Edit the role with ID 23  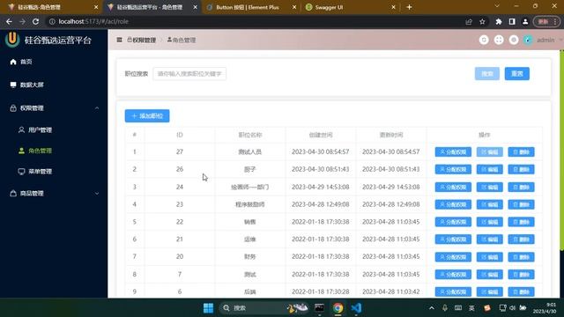click(x=490, y=204)
